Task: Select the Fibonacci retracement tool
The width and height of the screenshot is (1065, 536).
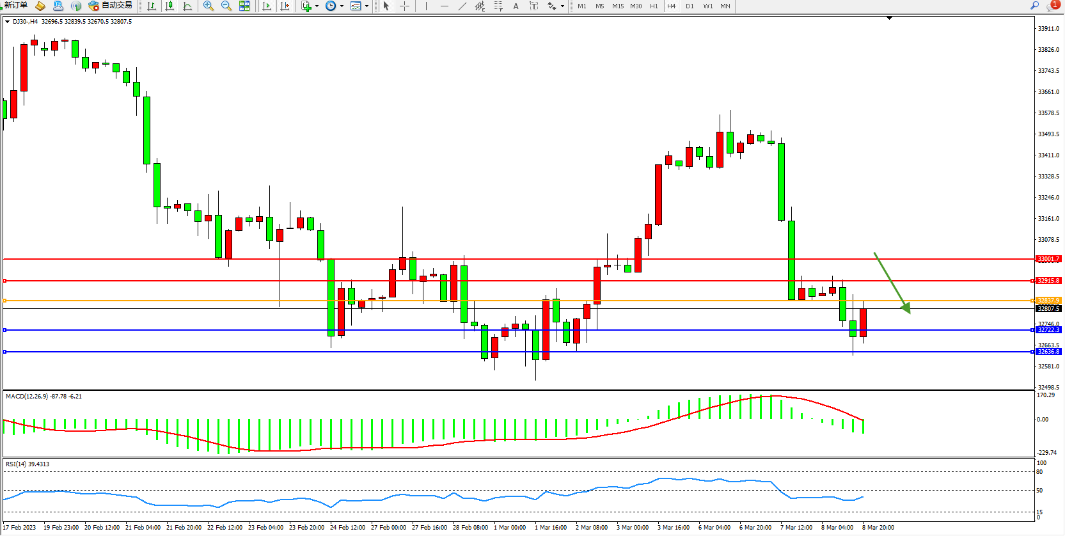Action: [x=498, y=6]
